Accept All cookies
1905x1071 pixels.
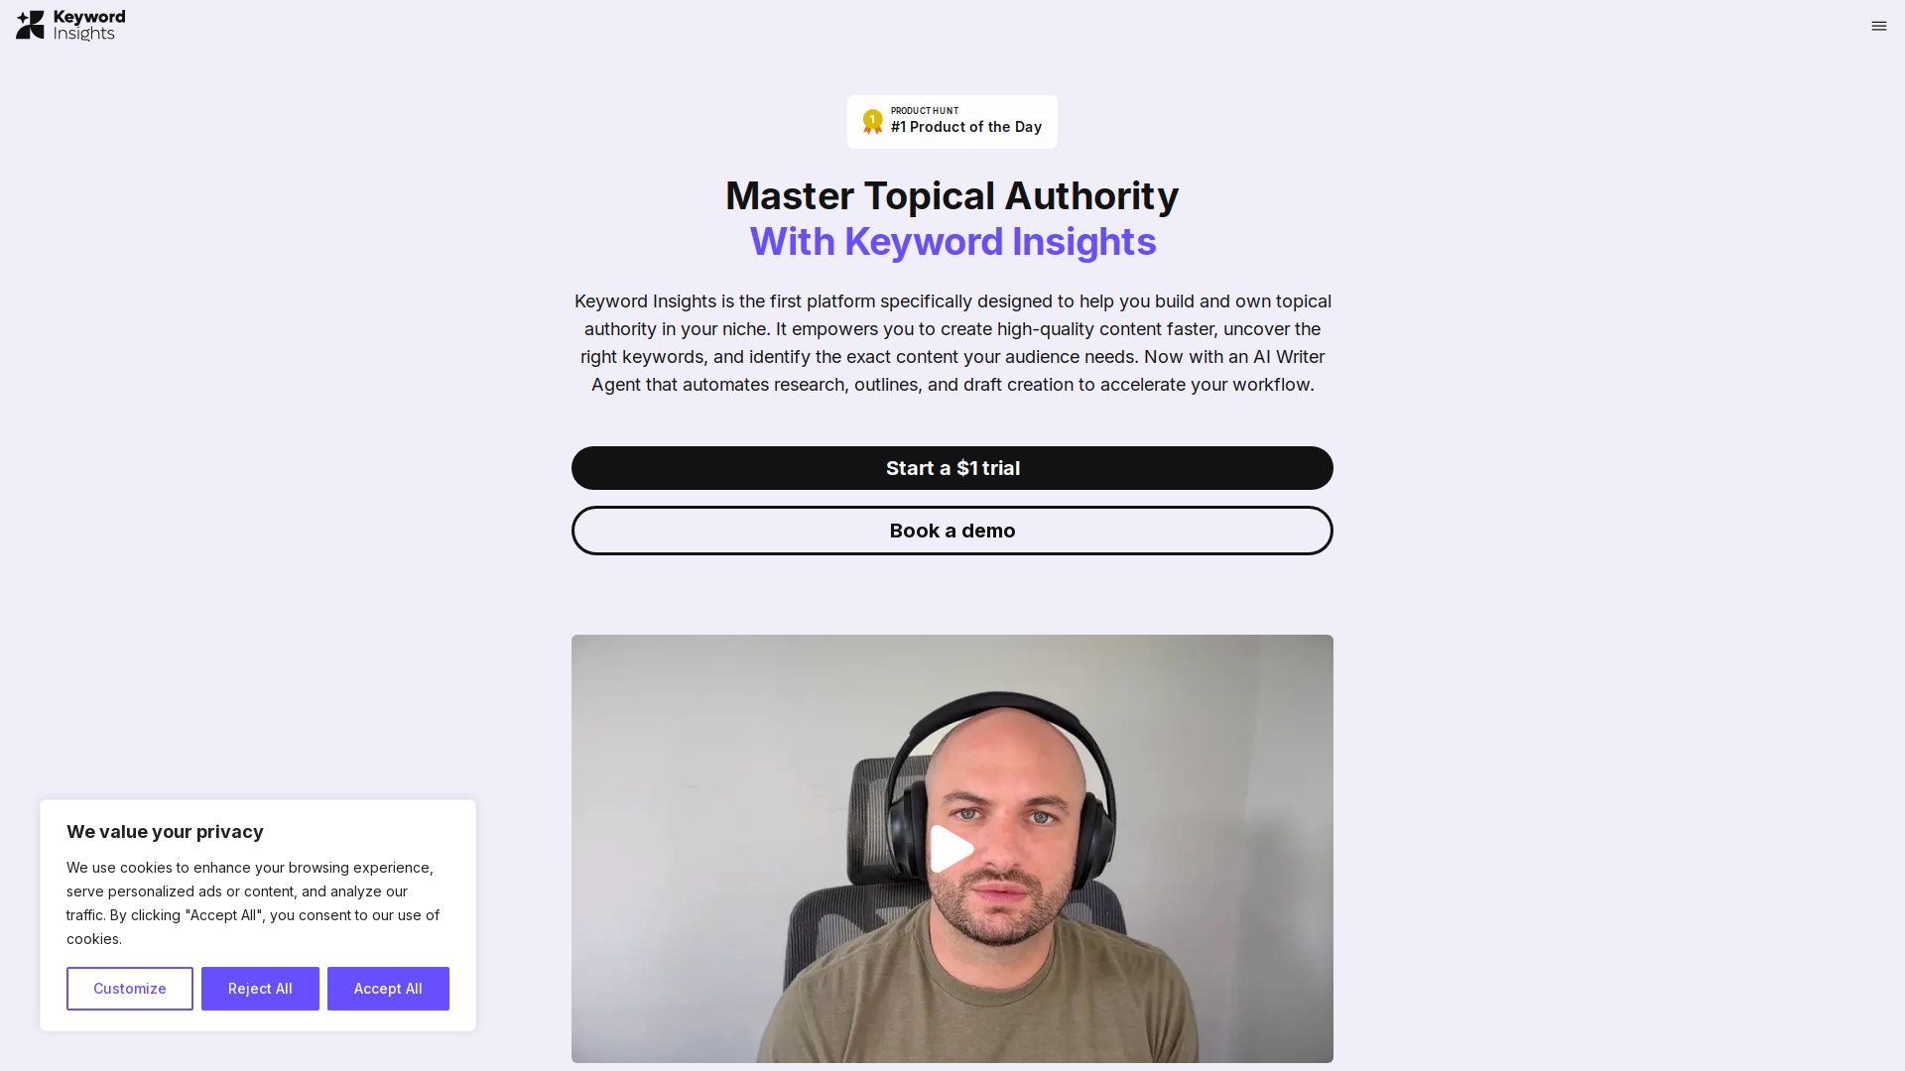[x=388, y=989]
